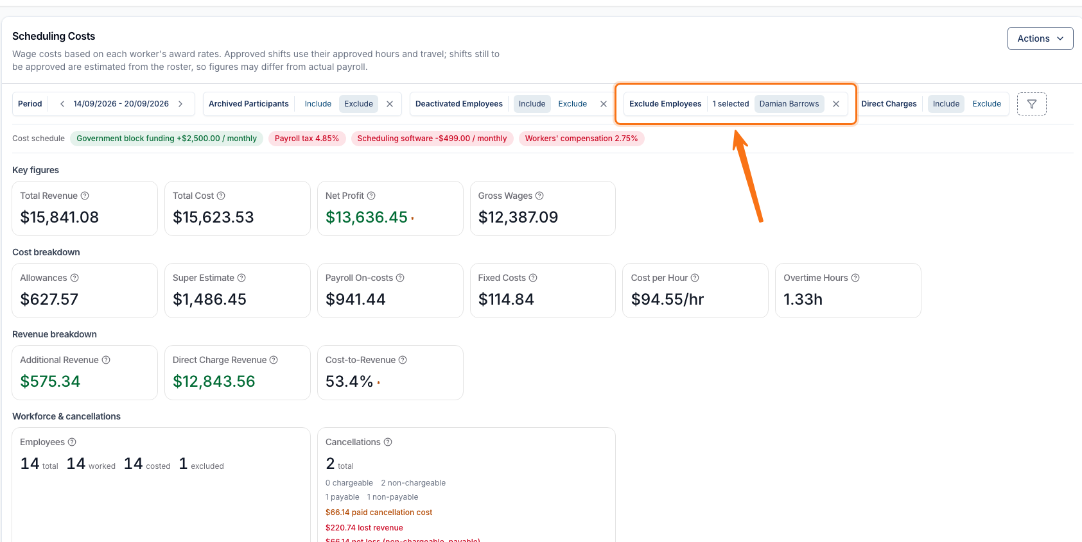The width and height of the screenshot is (1082, 542).
Task: Show help for Employees card
Action: pos(72,442)
